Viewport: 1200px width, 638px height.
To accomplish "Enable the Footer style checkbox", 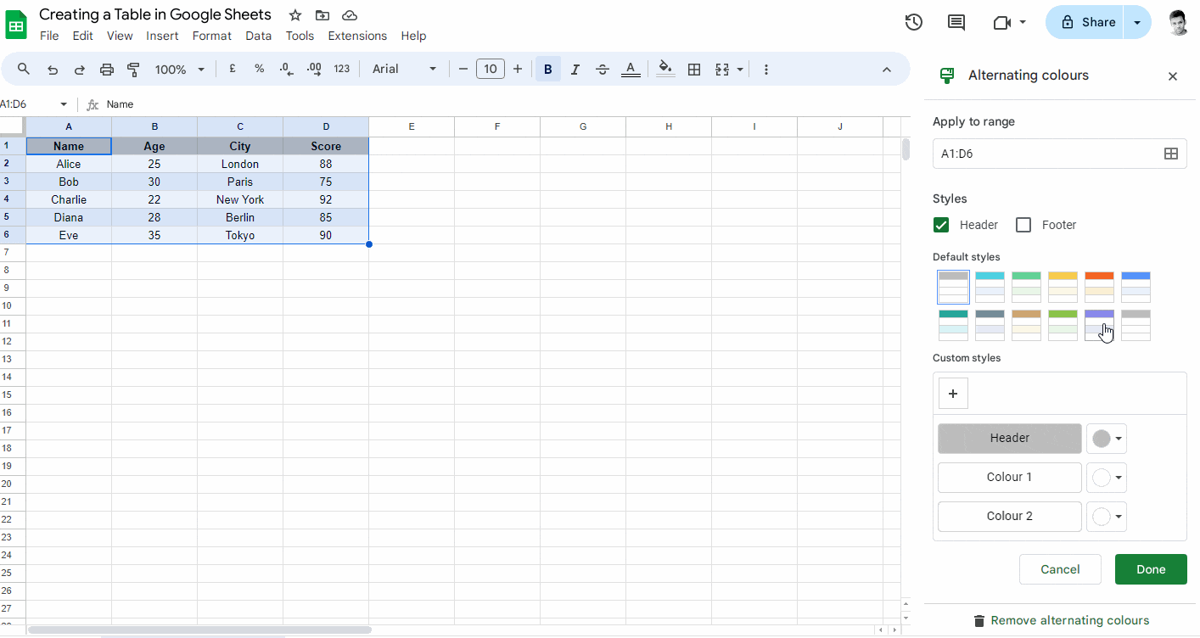I will click(x=1023, y=224).
